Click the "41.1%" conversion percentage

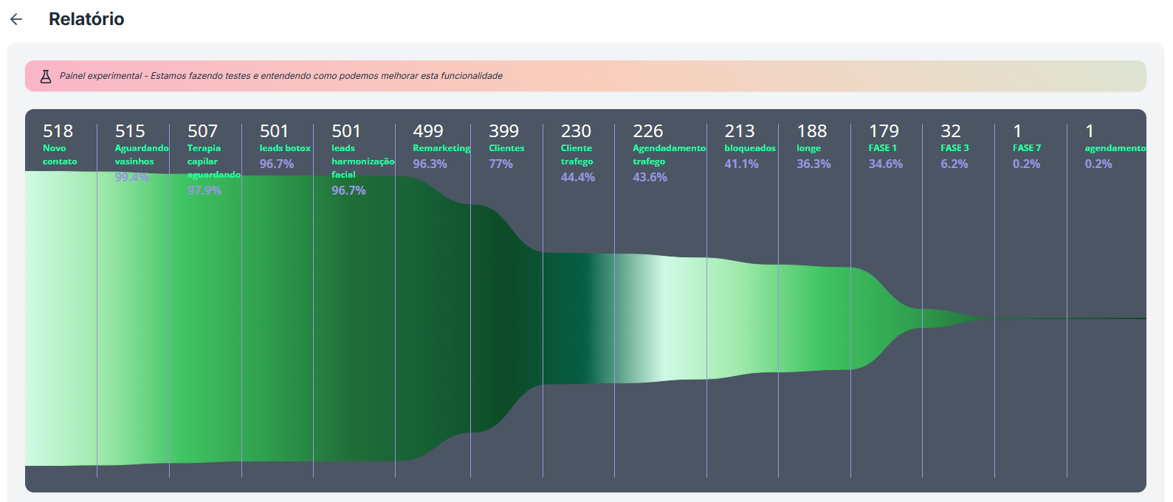click(742, 164)
